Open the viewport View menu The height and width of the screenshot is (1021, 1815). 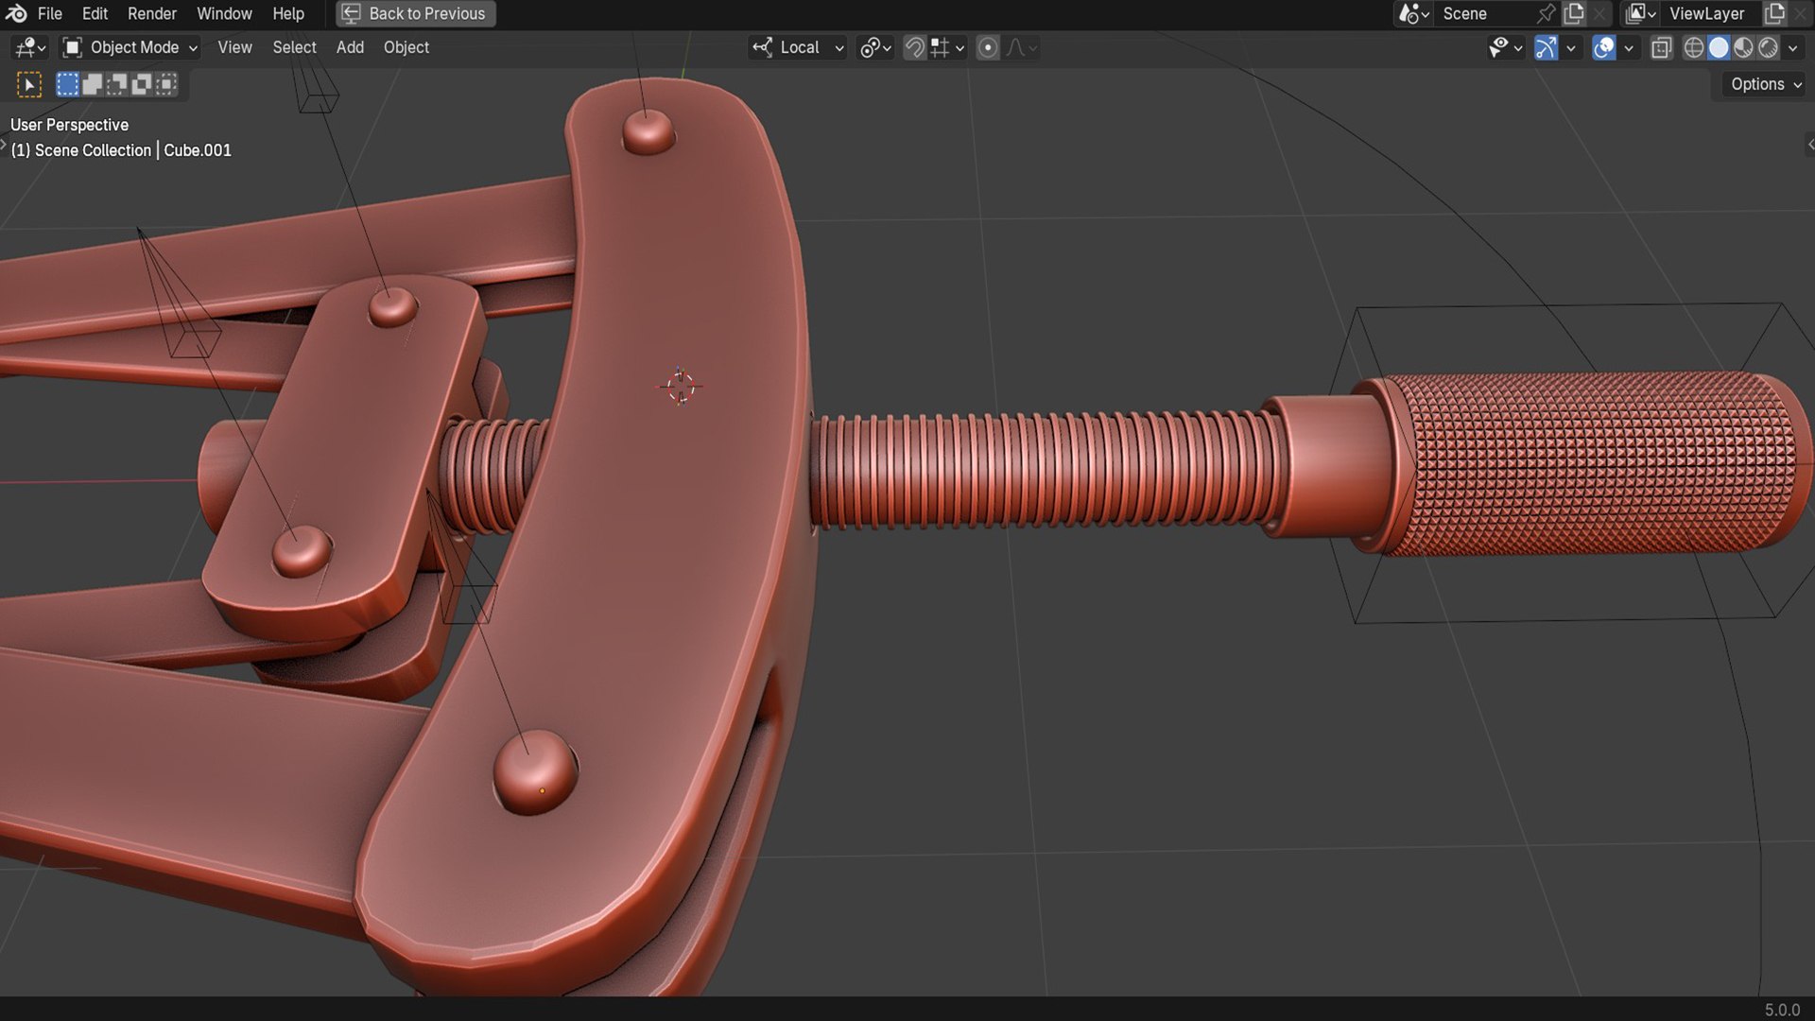[234, 47]
